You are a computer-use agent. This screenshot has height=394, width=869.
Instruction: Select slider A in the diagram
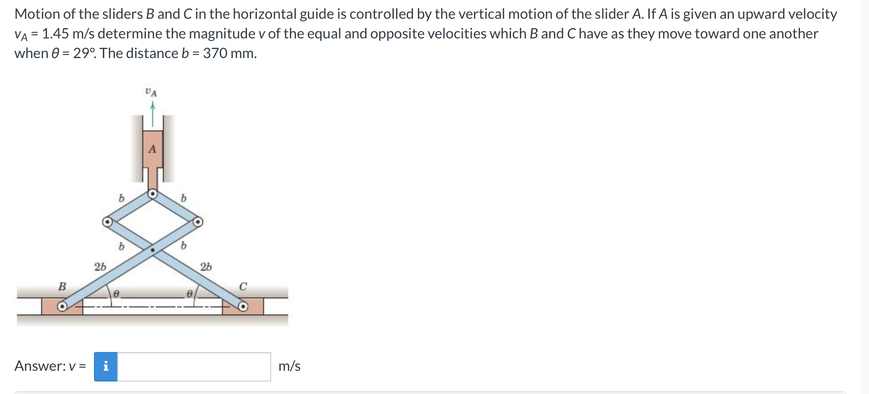[153, 150]
